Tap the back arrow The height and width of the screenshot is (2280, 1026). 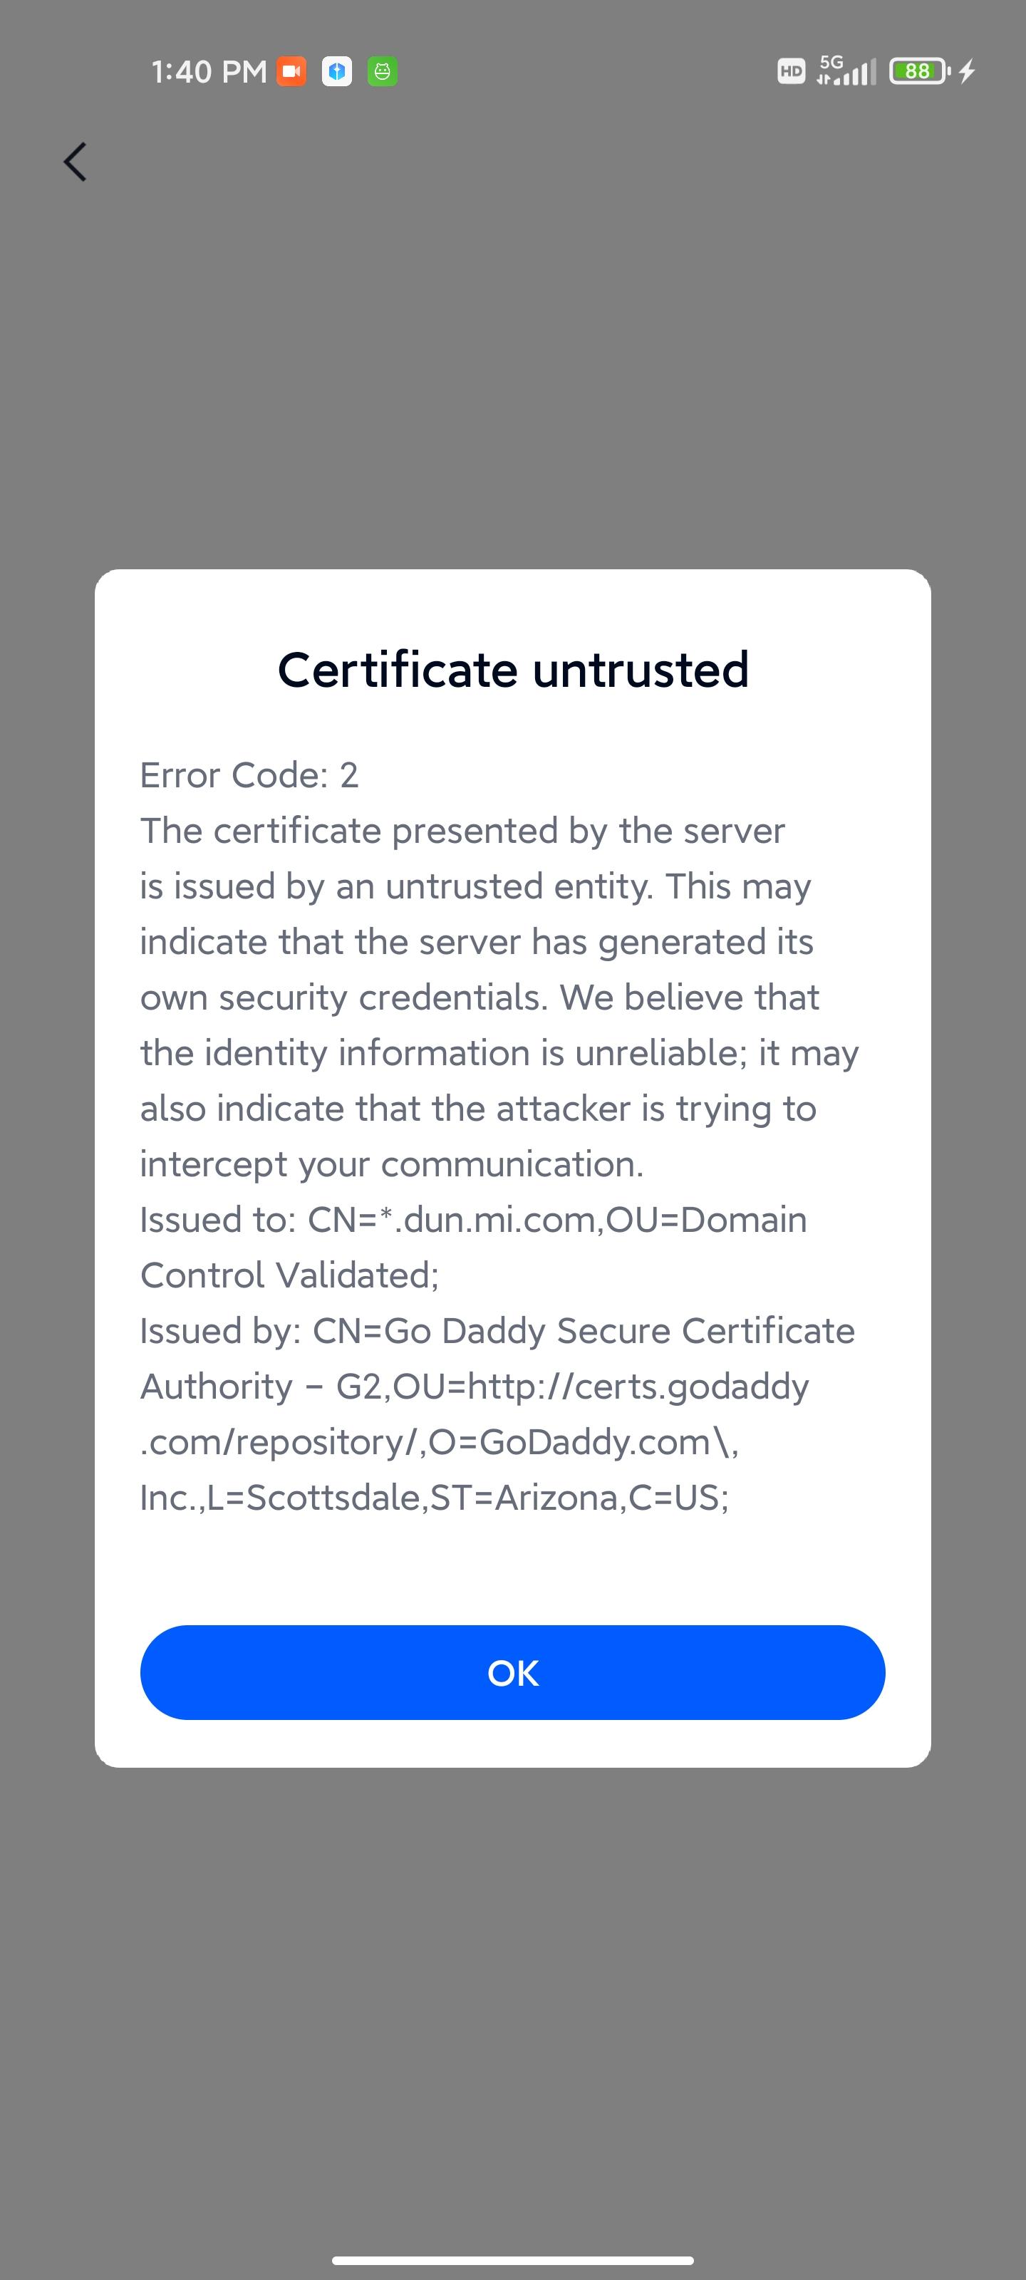[76, 162]
